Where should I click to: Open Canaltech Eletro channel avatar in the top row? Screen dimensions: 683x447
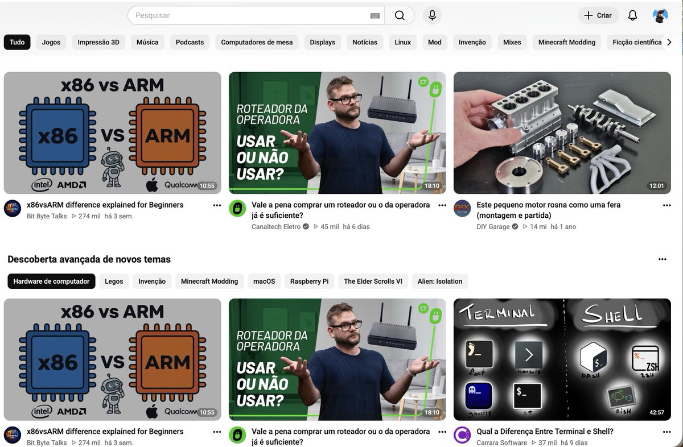[237, 208]
